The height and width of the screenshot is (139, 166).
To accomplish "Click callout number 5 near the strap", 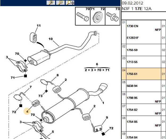I will tap(53, 132).
